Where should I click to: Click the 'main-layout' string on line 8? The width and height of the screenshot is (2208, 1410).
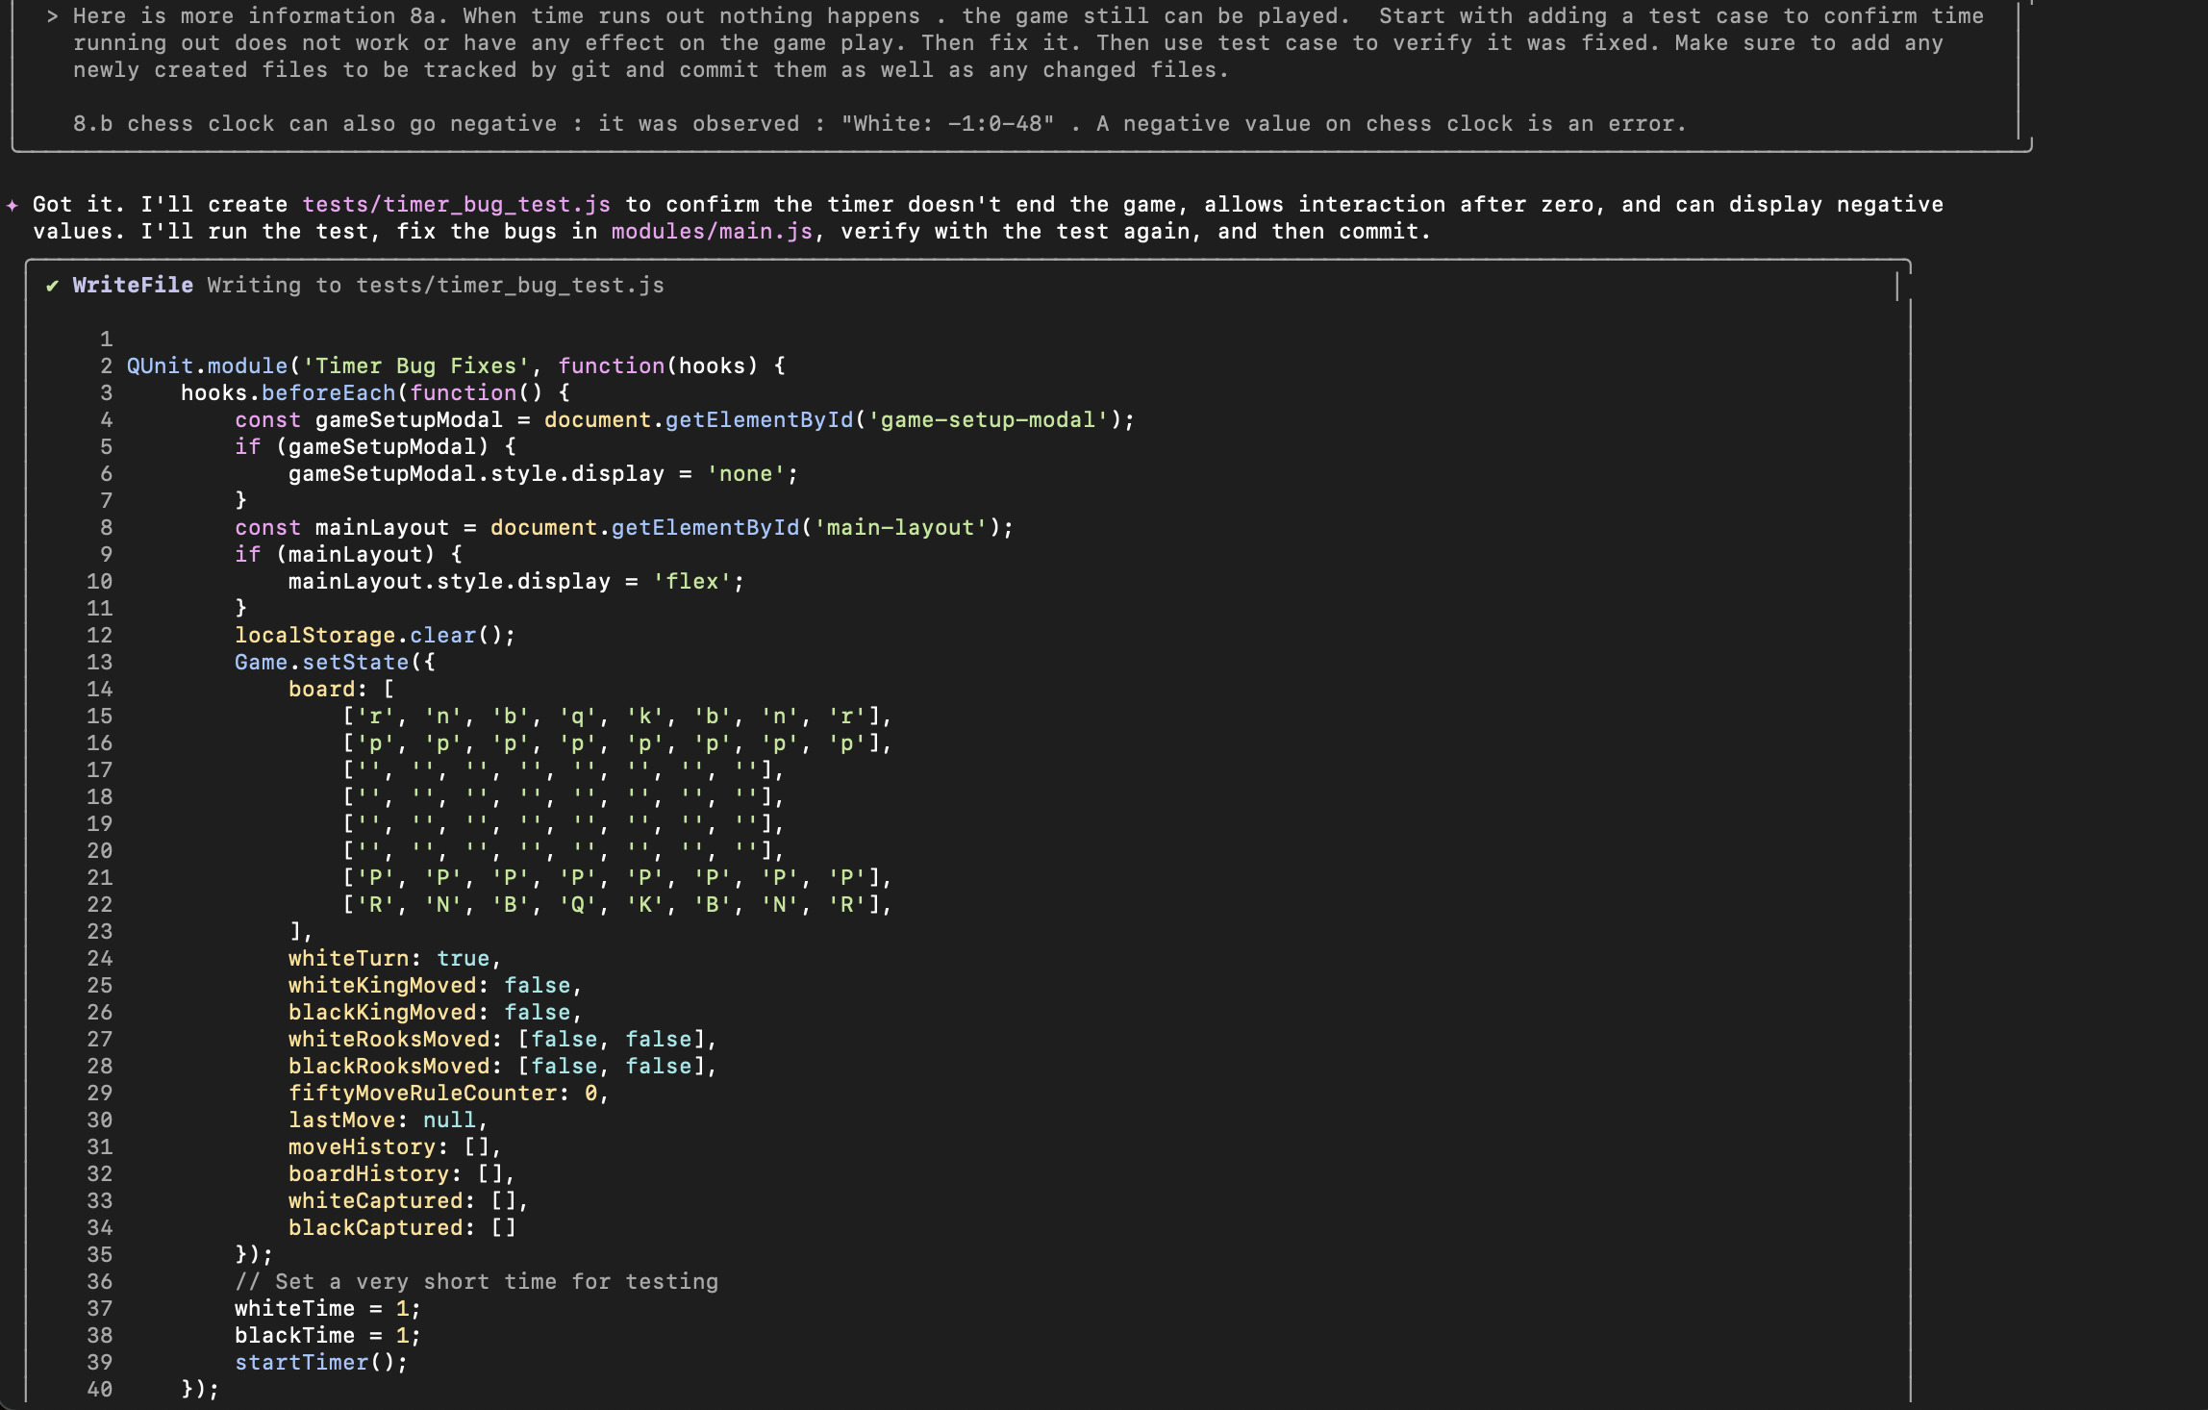901,528
